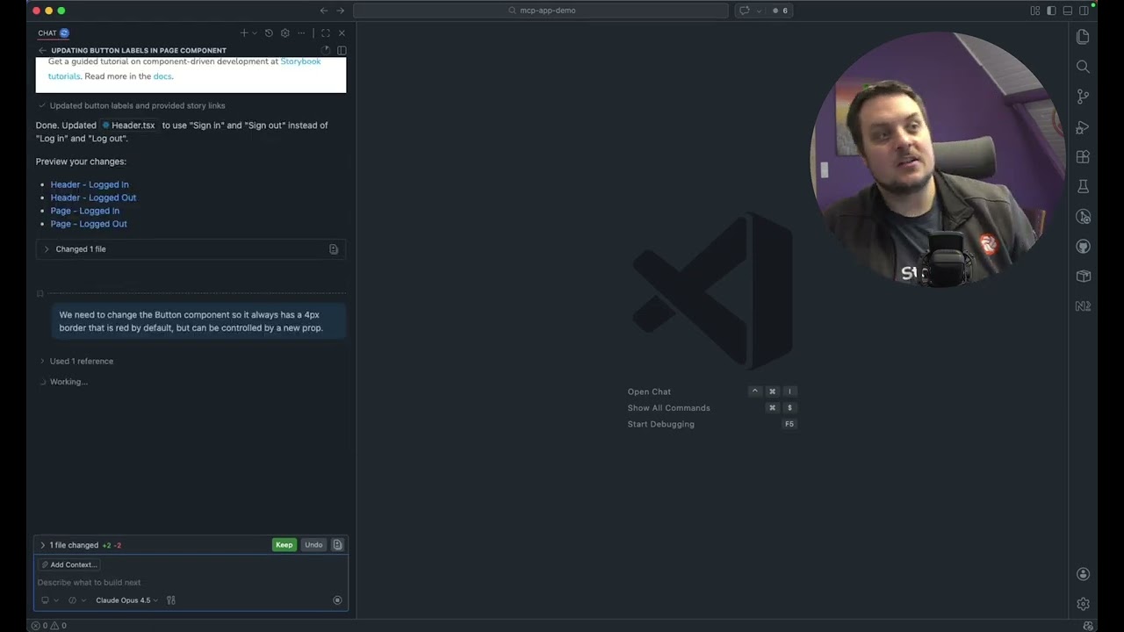
Task: Follow the Storybook tutorials link
Action: [300, 61]
